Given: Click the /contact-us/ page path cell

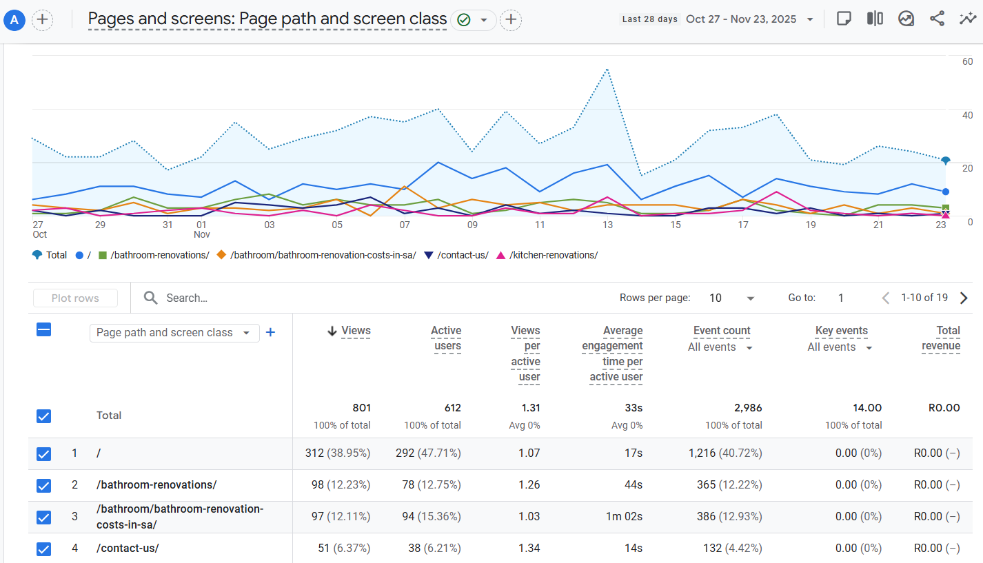Looking at the screenshot, I should 128,549.
